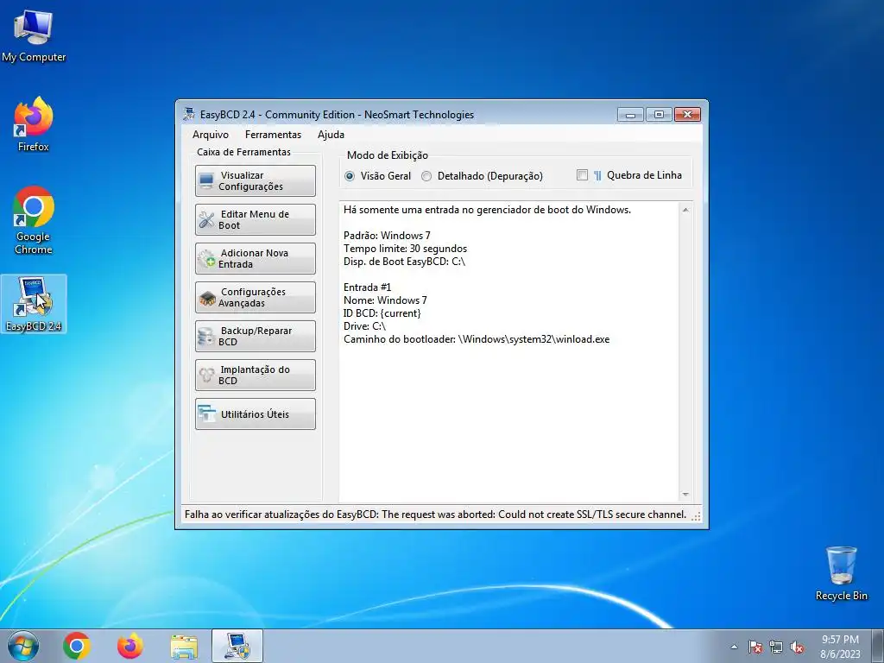The image size is (884, 663).
Task: Click the SSL/TLS error status message
Action: (x=435, y=515)
